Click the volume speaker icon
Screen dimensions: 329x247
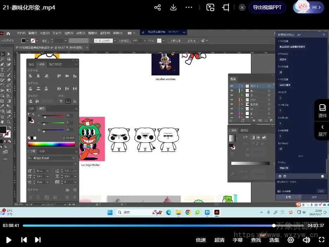[307, 240]
